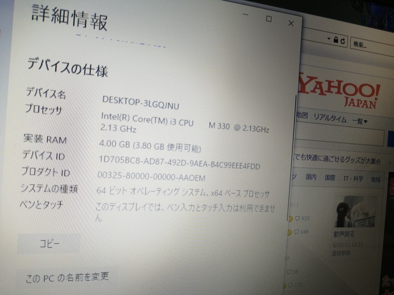Select the 64 ビット オペレーティング システム value
The height and width of the screenshot is (295, 394).
point(183,192)
